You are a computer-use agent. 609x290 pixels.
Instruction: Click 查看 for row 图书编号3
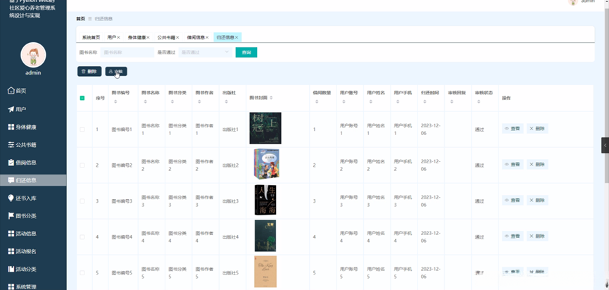coord(513,201)
